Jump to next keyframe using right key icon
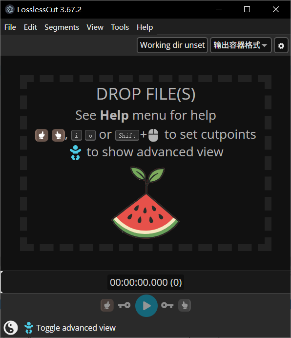Image resolution: width=291 pixels, height=338 pixels. (x=167, y=305)
